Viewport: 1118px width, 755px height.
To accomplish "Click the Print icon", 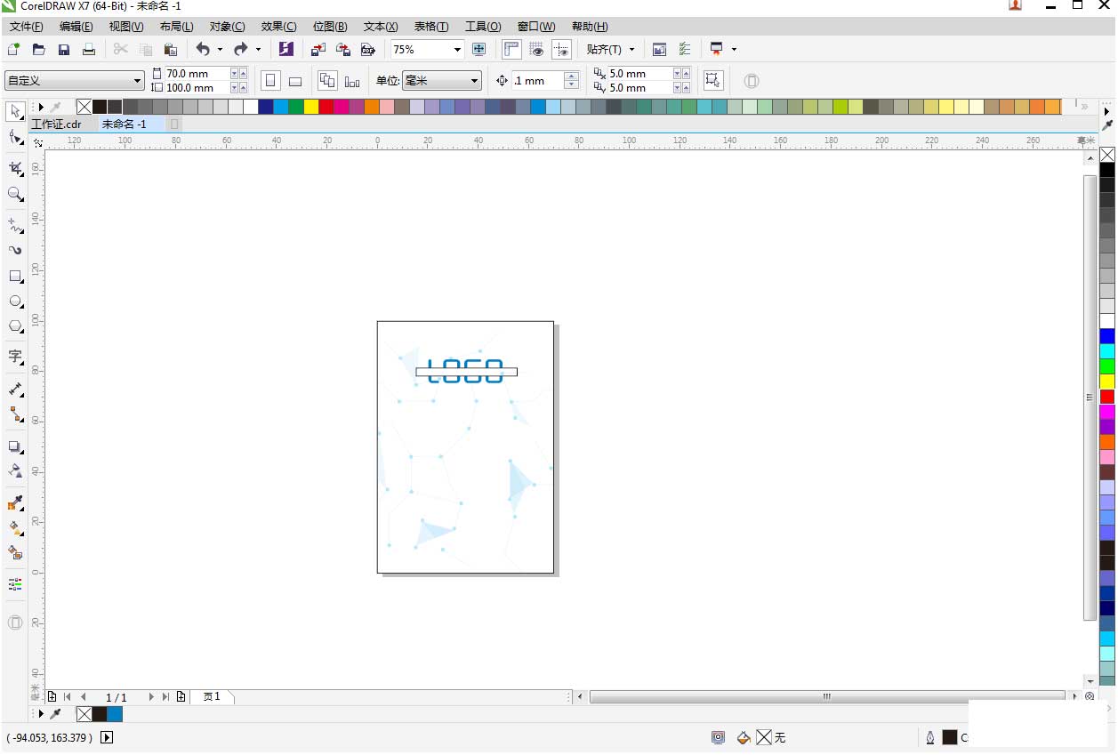I will click(x=89, y=50).
